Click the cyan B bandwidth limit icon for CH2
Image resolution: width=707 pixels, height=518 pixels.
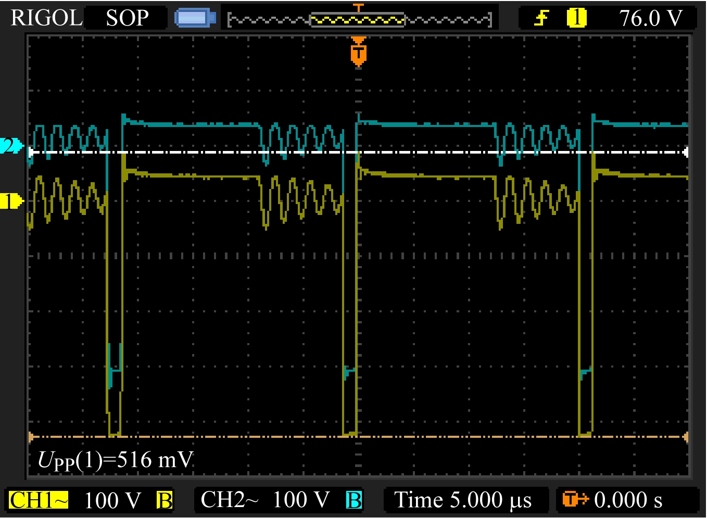pyautogui.click(x=353, y=500)
